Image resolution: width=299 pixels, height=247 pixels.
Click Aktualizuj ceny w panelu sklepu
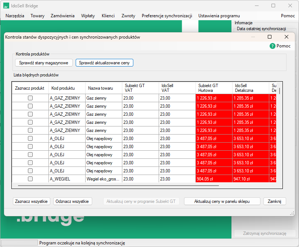[x=222, y=201]
